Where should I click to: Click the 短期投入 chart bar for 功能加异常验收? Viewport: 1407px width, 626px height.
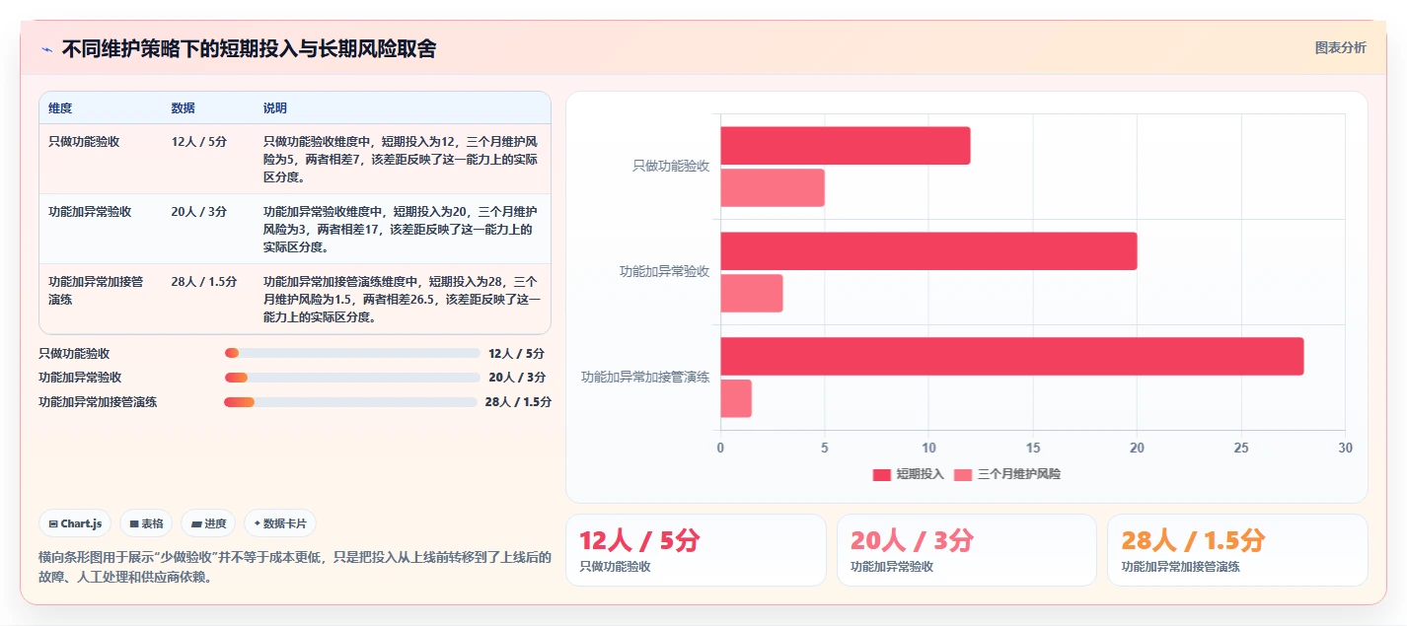tap(928, 250)
